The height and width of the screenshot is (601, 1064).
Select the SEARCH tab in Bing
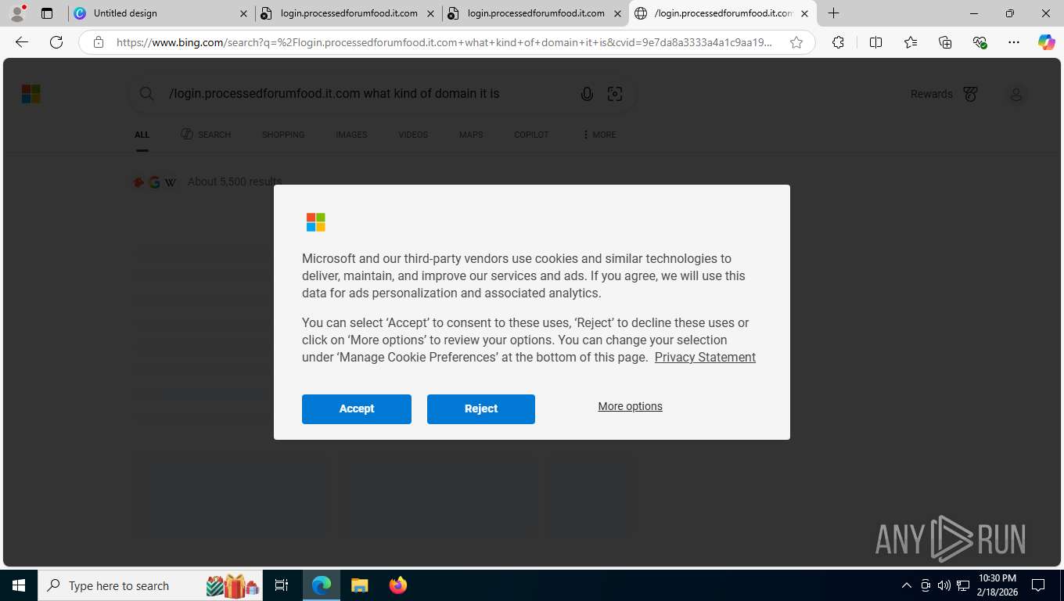206,135
